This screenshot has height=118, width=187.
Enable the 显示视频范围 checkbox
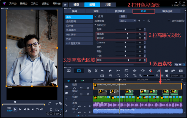click(x=169, y=21)
